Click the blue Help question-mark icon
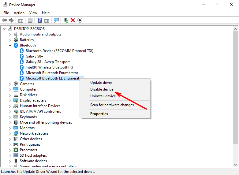The height and width of the screenshot is (175, 239). tap(40, 20)
